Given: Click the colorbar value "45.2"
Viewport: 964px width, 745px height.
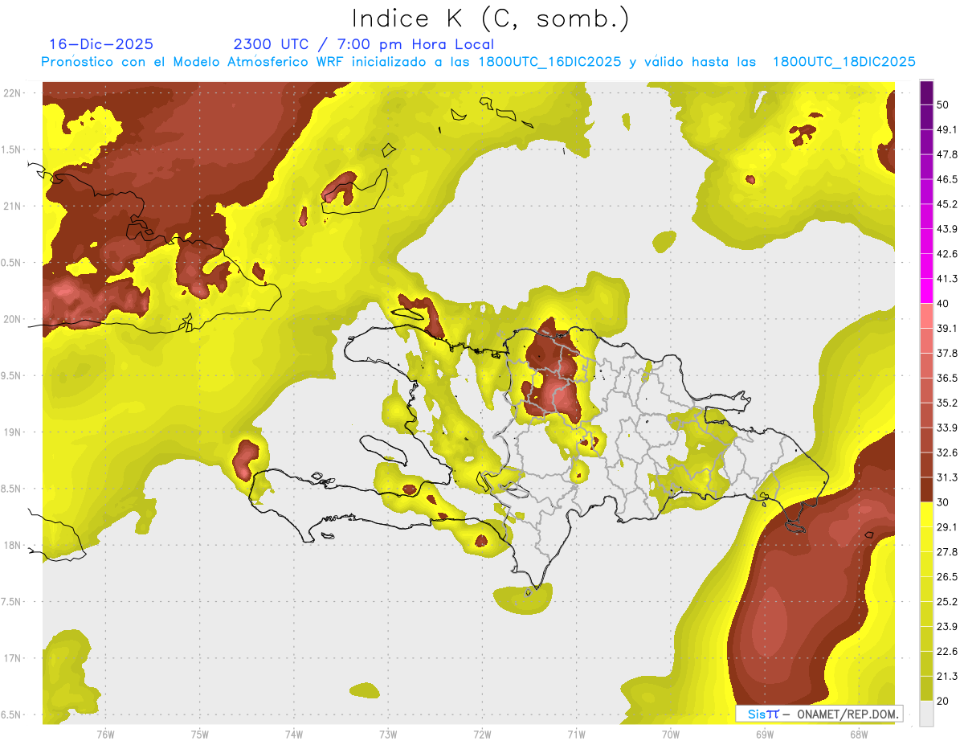Looking at the screenshot, I should click(x=947, y=204).
